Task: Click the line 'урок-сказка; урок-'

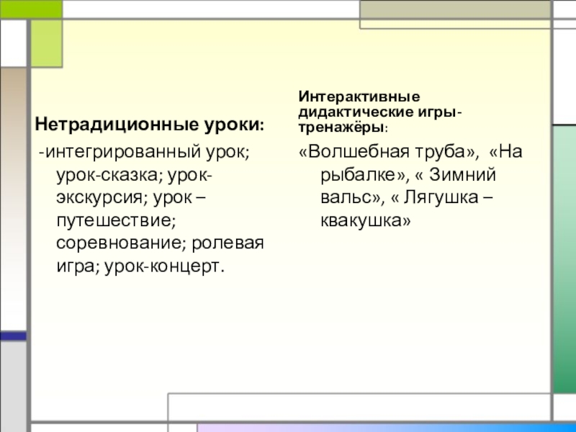Action: pyautogui.click(x=134, y=175)
